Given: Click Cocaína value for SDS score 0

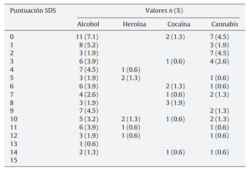Looking at the screenshot, I should coord(176,37).
